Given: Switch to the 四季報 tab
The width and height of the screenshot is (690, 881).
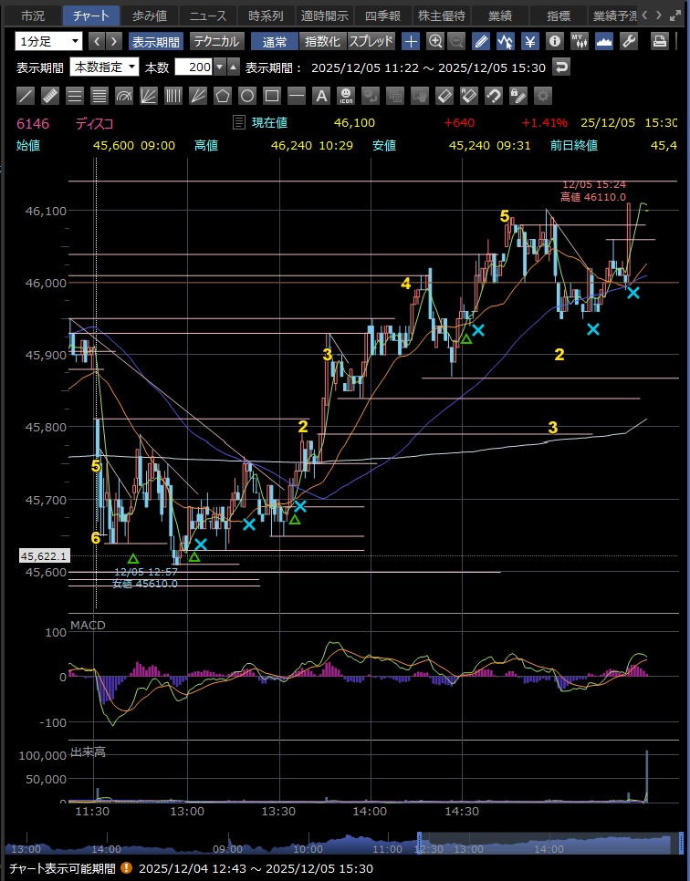Looking at the screenshot, I should point(382,16).
